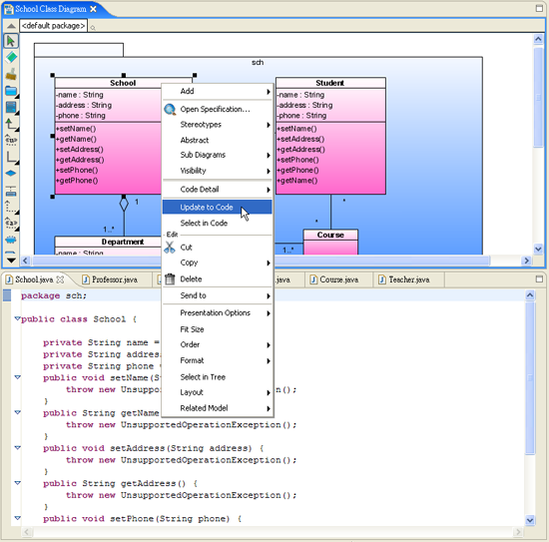Collapse the getAddress method fold marker
This screenshot has width=549, height=542.
[17, 483]
